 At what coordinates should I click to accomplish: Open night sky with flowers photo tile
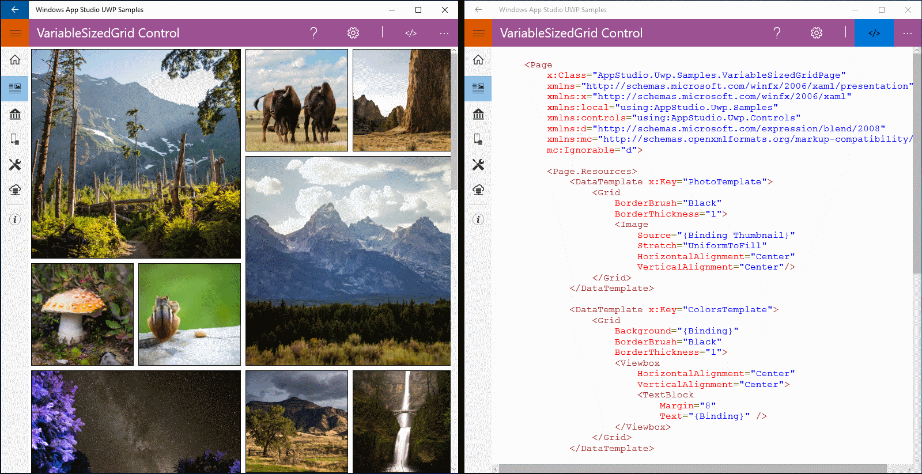136,422
